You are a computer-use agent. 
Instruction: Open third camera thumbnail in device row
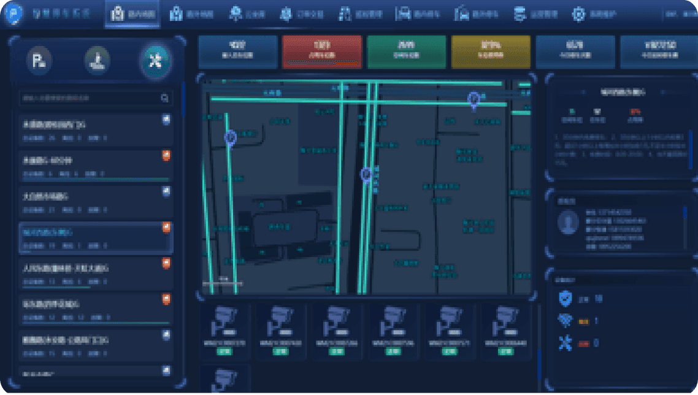pos(337,331)
